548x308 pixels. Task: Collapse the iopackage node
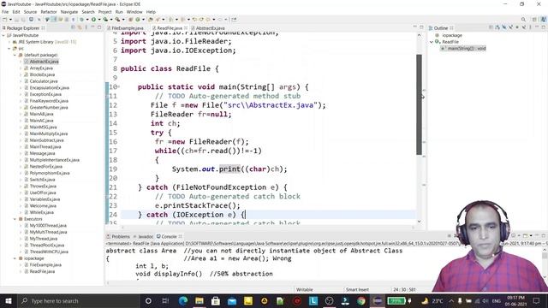[15, 258]
